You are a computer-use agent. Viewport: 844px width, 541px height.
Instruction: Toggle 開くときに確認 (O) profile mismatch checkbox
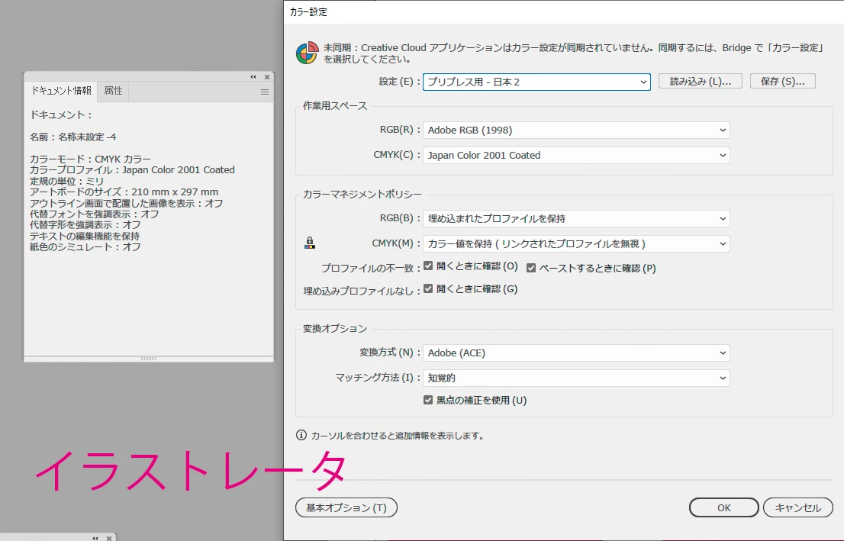coord(428,266)
